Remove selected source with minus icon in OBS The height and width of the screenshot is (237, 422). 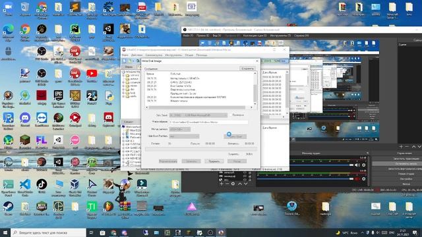(227, 184)
